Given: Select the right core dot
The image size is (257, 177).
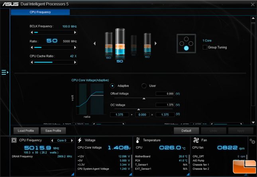Looking at the screenshot, I should [191, 43].
